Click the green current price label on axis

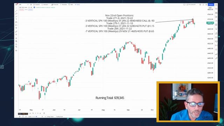coord(210,23)
